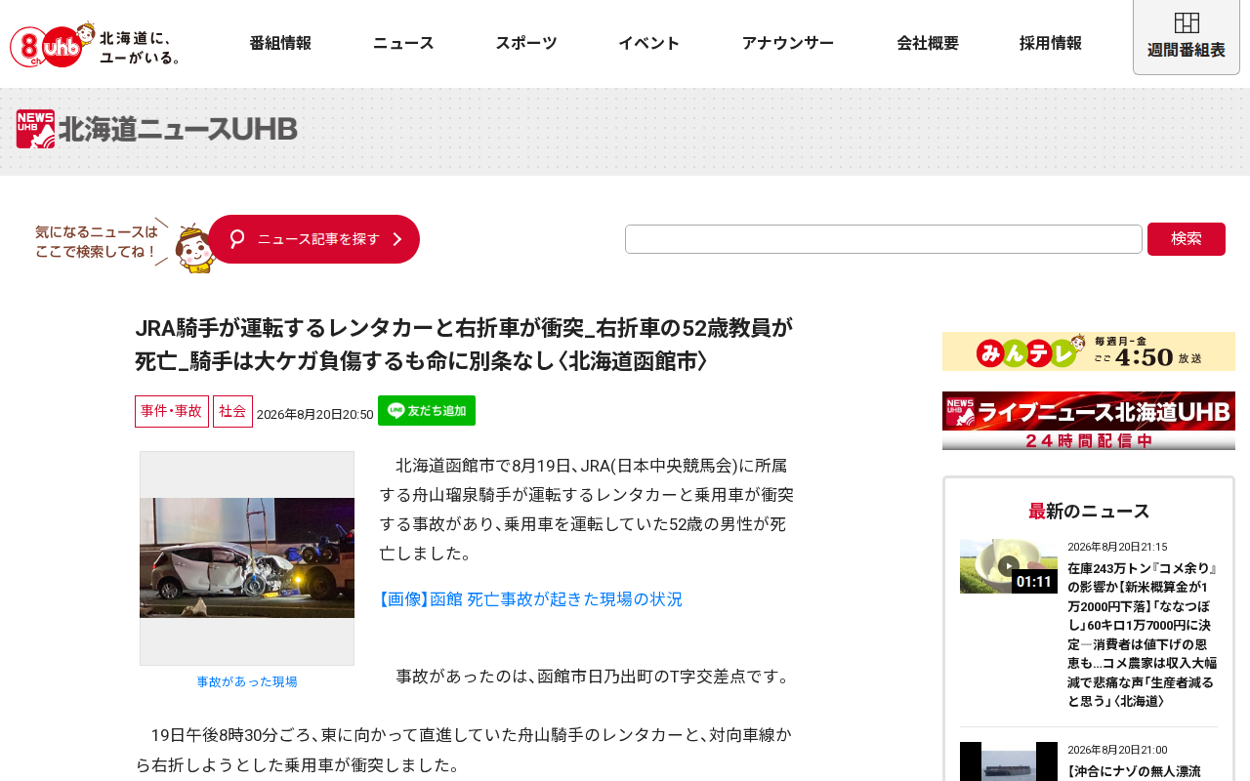Click the LINE 友だち追加 badge

[427, 410]
